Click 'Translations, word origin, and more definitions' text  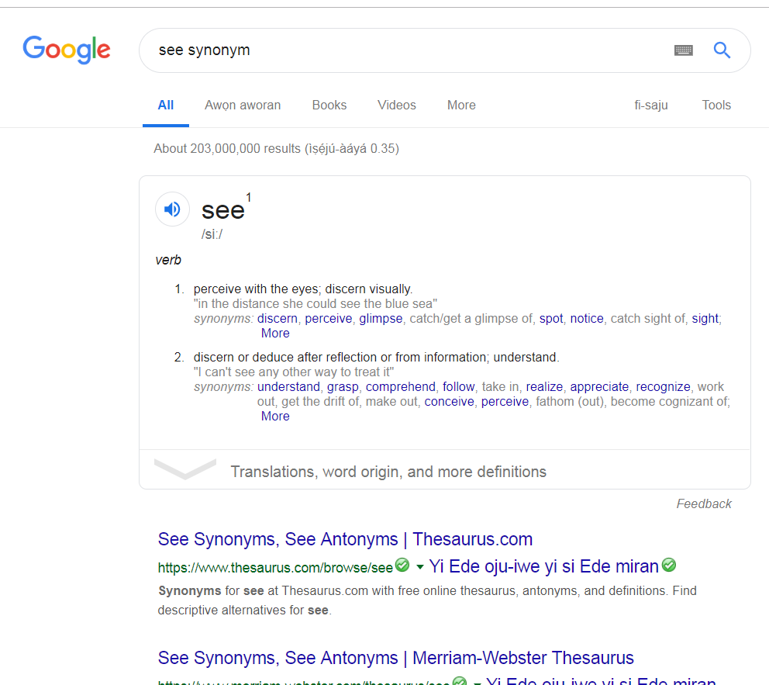tap(388, 472)
